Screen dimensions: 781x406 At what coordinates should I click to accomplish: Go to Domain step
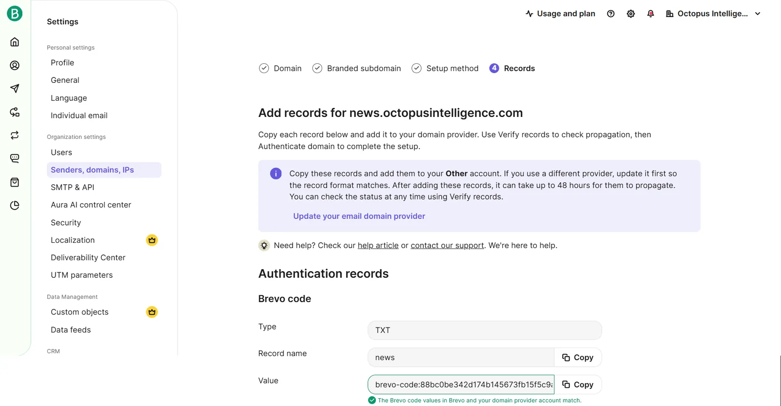(280, 68)
